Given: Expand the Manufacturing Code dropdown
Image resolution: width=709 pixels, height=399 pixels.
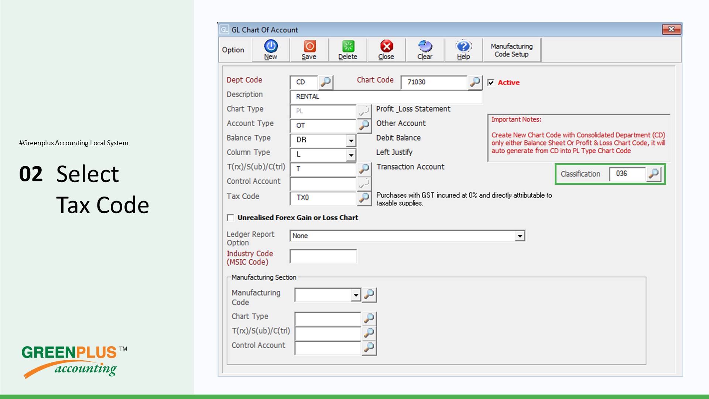Looking at the screenshot, I should coord(356,295).
